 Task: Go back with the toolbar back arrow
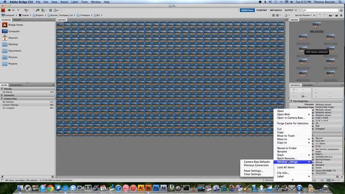(9, 10)
